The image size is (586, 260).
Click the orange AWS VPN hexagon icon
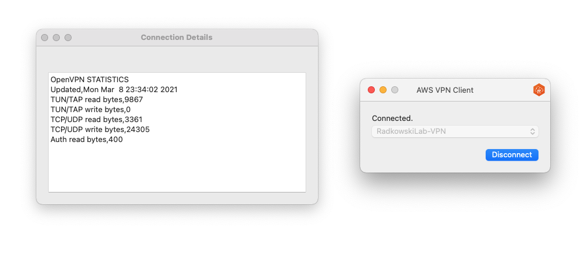coord(538,90)
